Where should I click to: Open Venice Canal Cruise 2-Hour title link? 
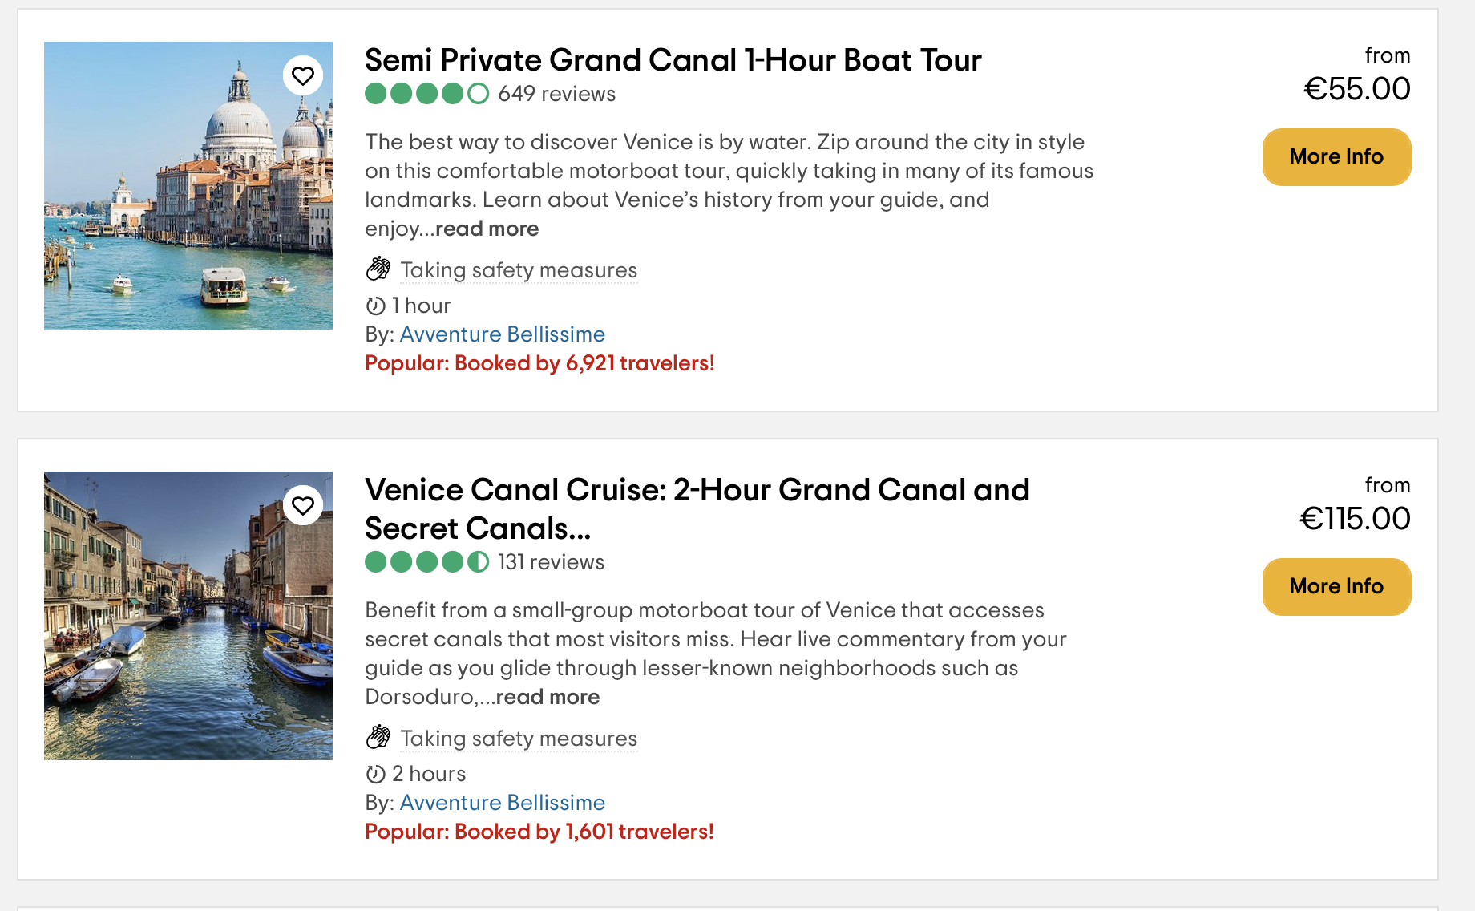697,509
